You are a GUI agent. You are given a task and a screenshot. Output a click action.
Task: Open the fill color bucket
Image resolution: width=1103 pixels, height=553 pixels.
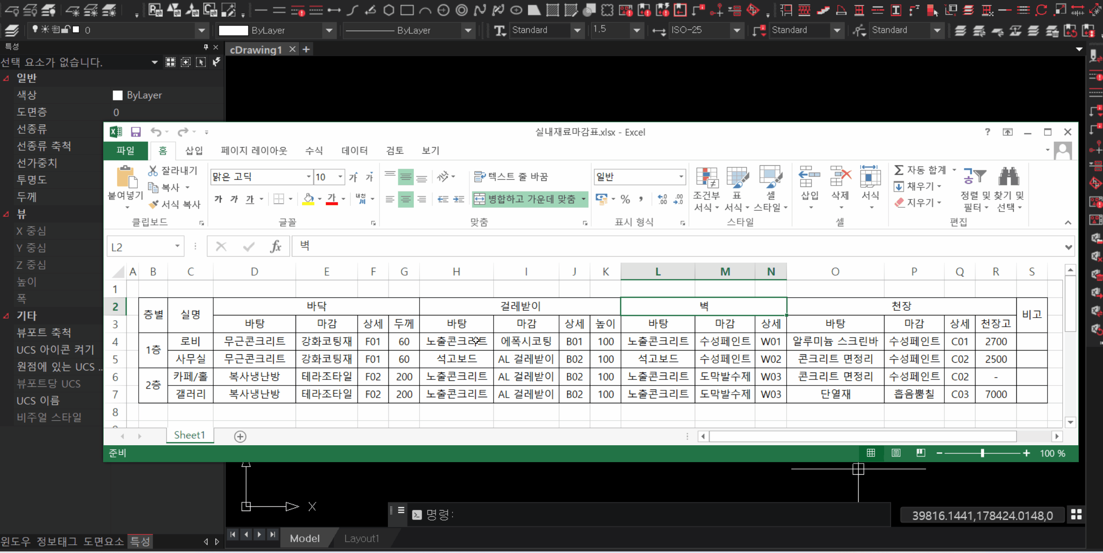click(x=308, y=199)
